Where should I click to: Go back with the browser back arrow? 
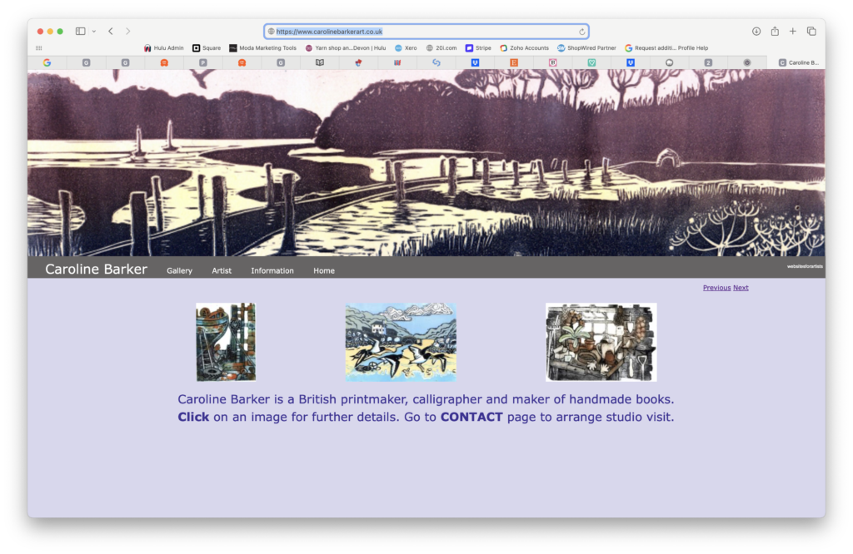(x=111, y=32)
